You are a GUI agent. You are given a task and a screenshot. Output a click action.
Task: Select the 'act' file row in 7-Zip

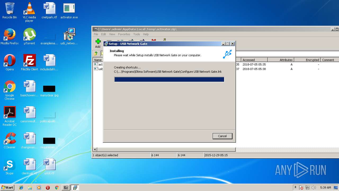(98, 64)
